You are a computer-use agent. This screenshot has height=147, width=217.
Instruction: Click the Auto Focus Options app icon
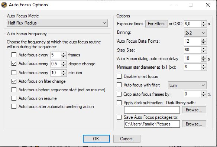[4, 5]
